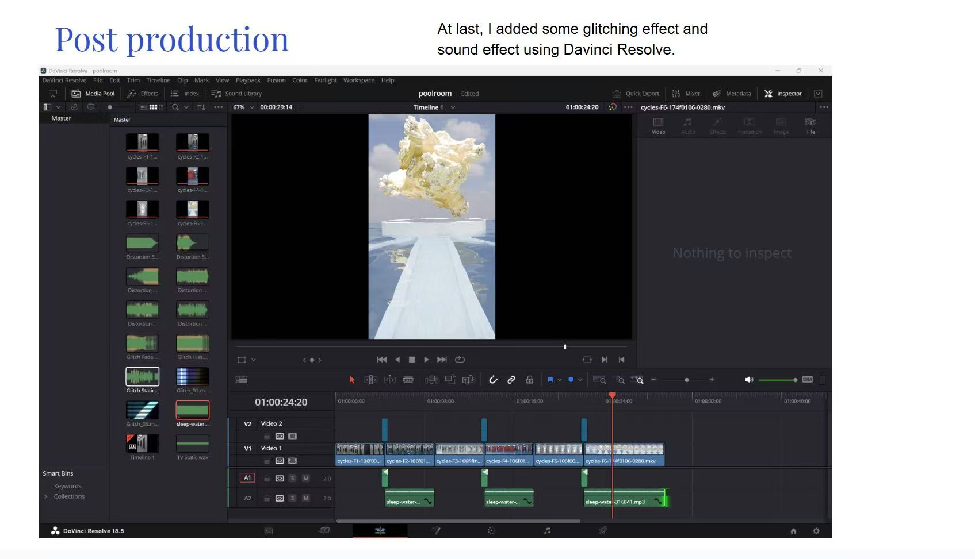Open the Playback menu
Image resolution: width=975 pixels, height=559 pixels.
point(248,80)
